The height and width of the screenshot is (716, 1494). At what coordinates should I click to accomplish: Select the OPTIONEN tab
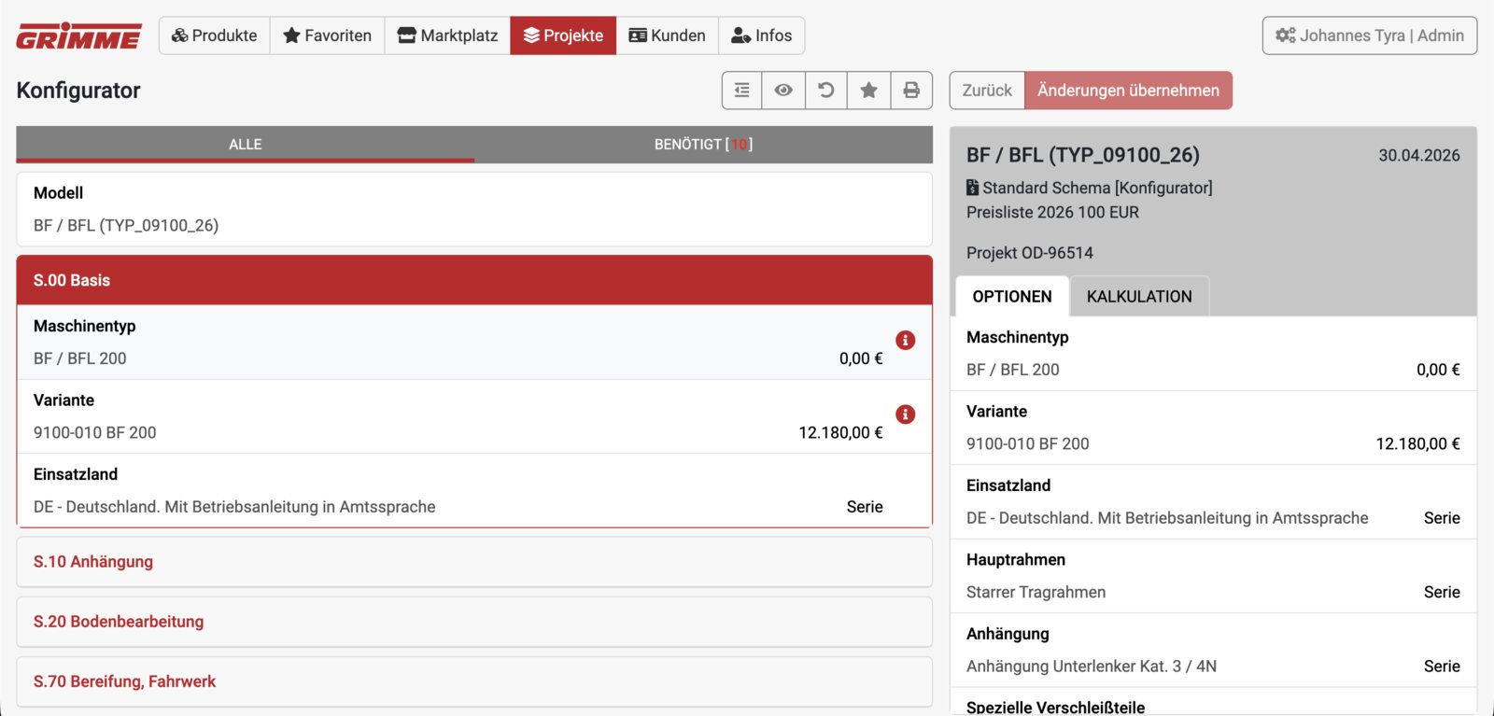pyautogui.click(x=1012, y=297)
